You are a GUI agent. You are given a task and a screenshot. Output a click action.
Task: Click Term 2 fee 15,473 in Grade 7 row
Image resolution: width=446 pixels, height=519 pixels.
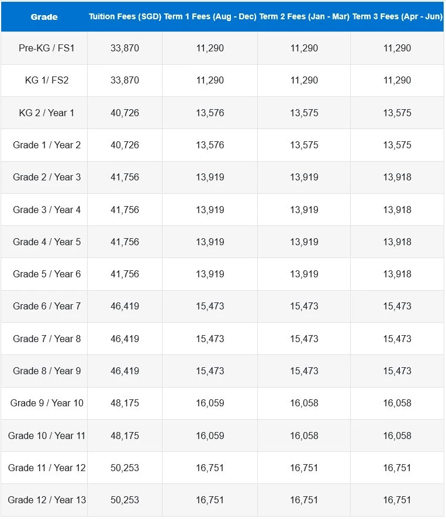tap(304, 339)
